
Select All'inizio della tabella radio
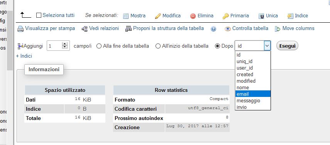tap(158, 46)
